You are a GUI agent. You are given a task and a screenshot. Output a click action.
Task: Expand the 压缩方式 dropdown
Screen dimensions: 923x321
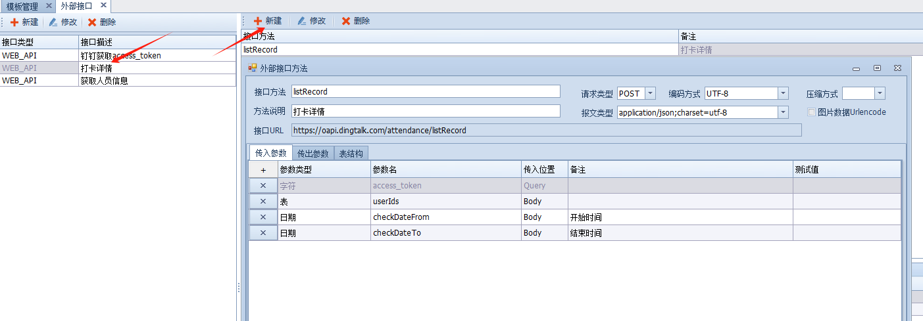tap(880, 94)
